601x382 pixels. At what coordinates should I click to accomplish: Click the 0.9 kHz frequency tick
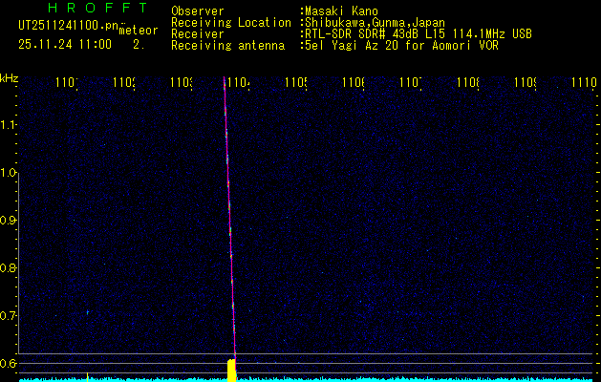(9, 221)
